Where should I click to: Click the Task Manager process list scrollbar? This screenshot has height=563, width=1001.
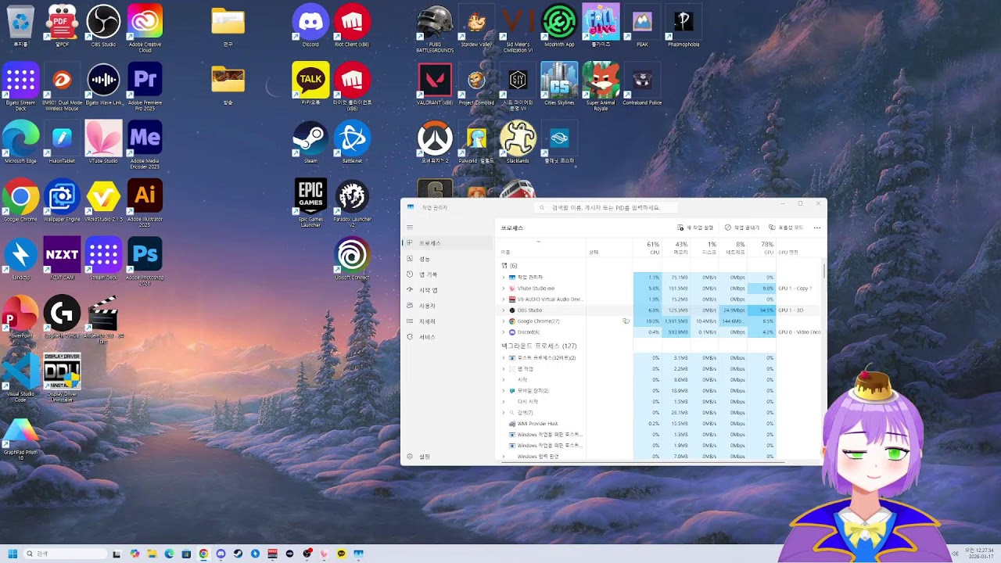click(x=824, y=270)
